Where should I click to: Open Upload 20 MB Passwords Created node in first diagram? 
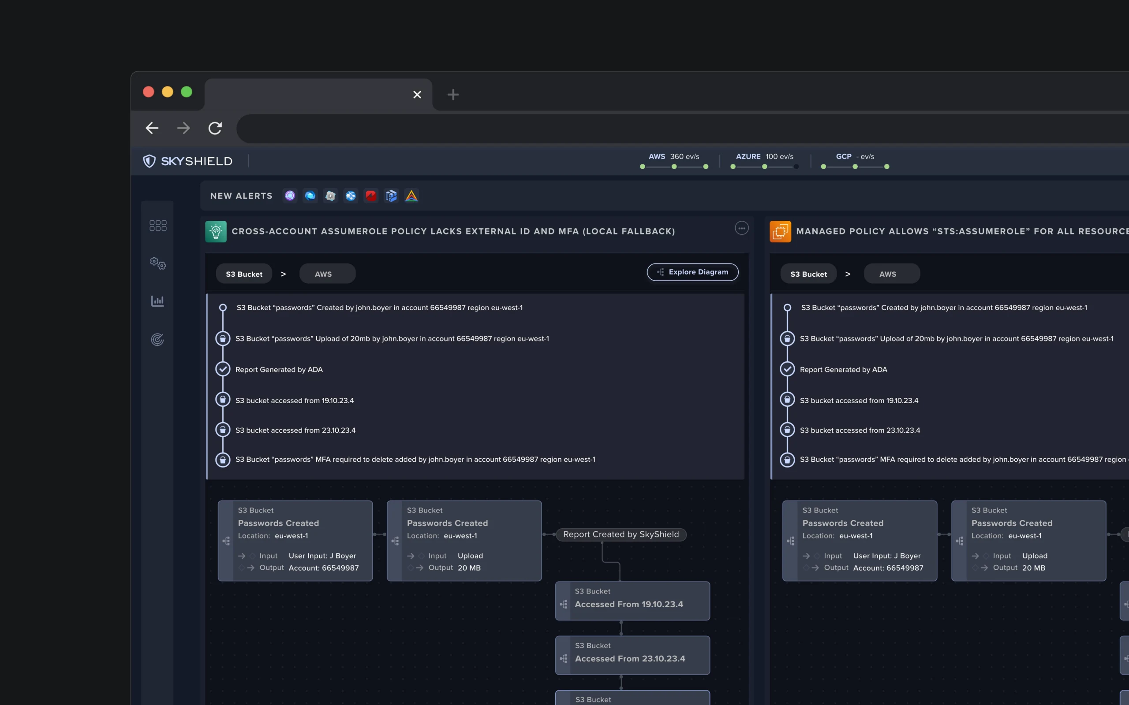coord(464,541)
